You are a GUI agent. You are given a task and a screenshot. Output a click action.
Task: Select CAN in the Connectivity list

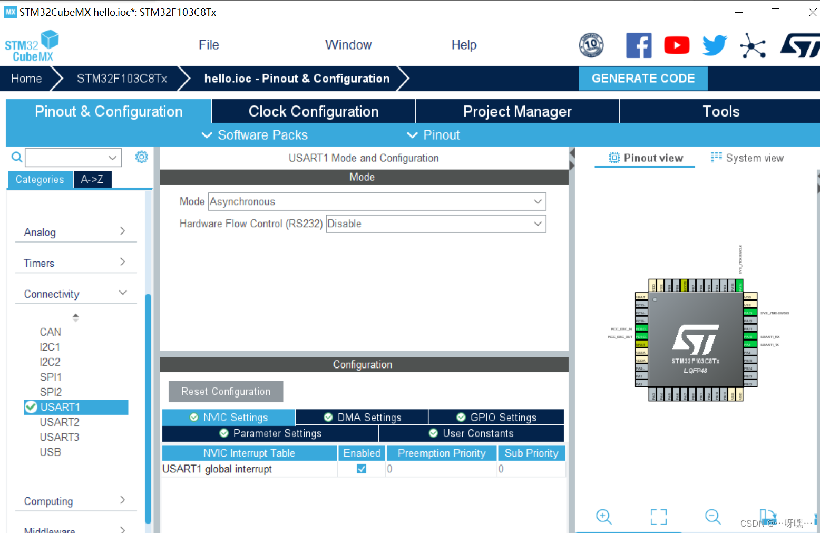51,332
